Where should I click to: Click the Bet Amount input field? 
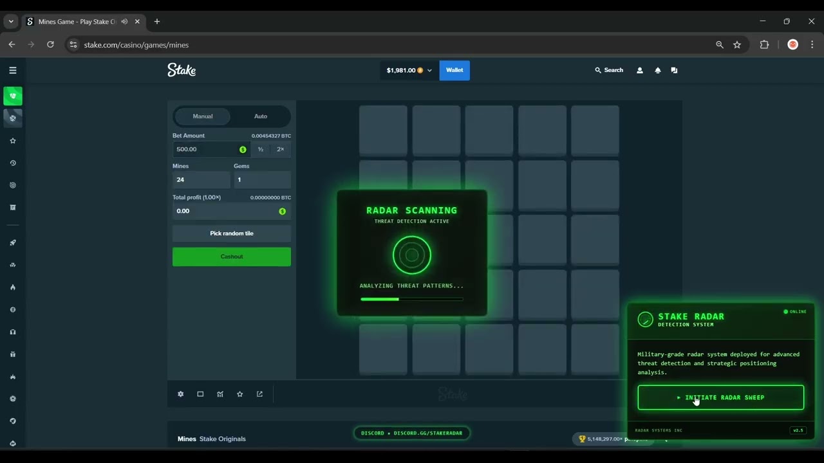point(212,149)
